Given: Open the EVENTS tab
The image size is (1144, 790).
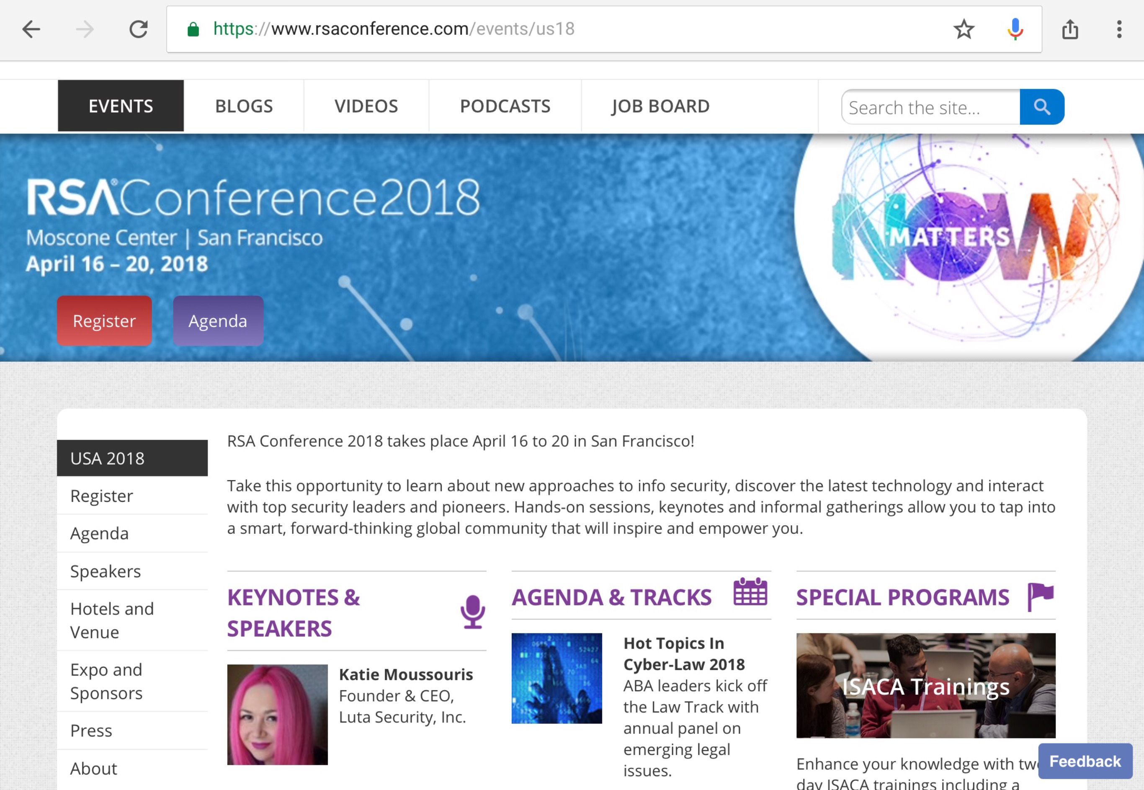Looking at the screenshot, I should pos(121,106).
